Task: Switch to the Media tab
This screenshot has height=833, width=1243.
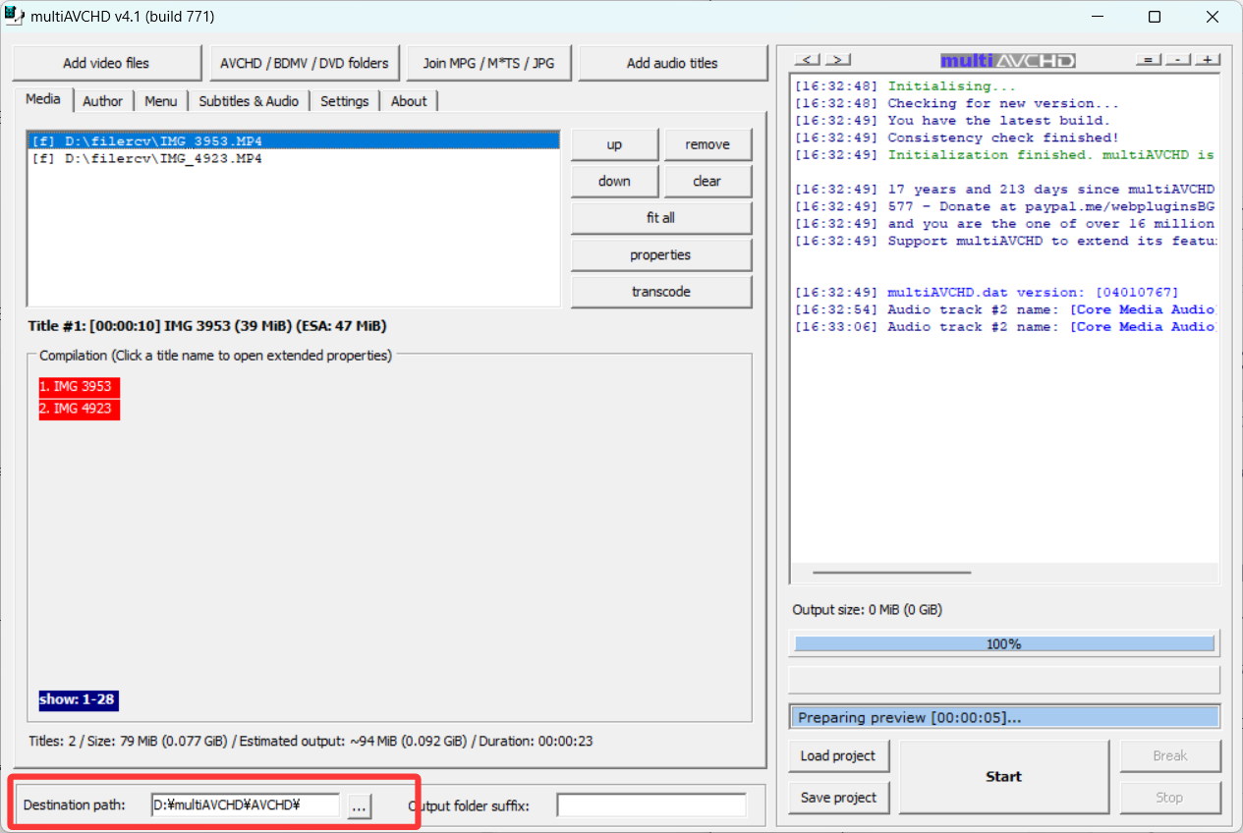Action: pos(43,99)
